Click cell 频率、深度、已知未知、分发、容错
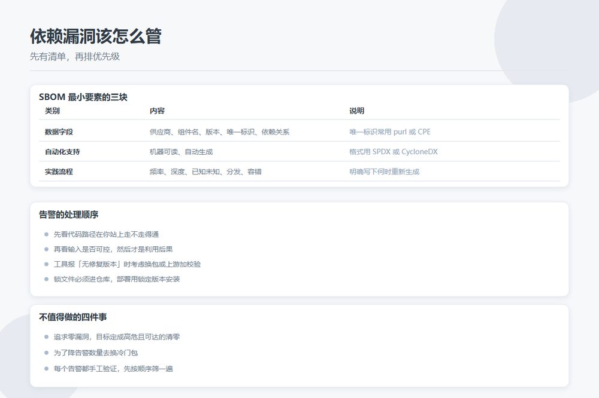 click(x=205, y=172)
